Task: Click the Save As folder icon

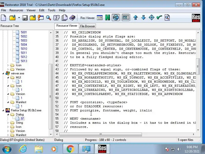Action: [x=33, y=17]
